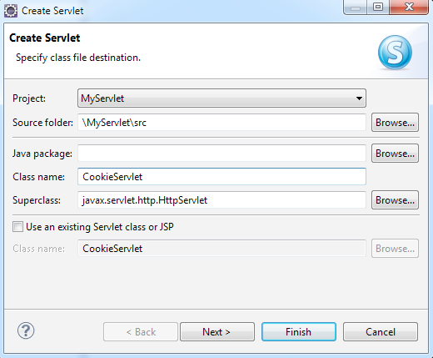
Task: Click Finish to create the servlet
Action: (x=299, y=332)
